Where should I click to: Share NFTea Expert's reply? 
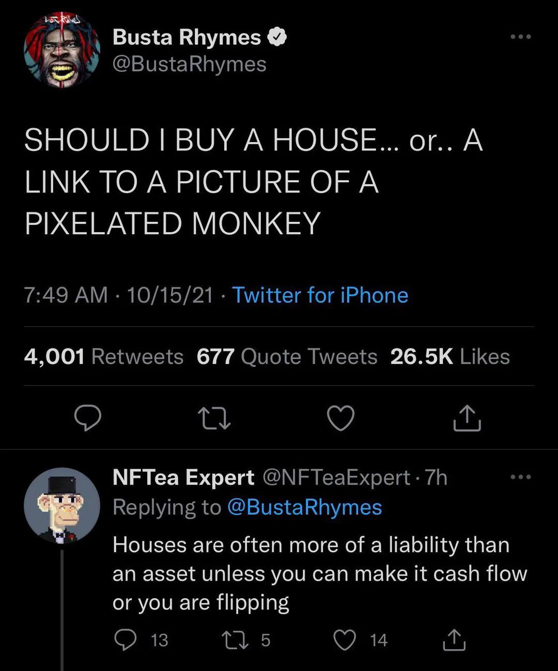pyautogui.click(x=454, y=640)
